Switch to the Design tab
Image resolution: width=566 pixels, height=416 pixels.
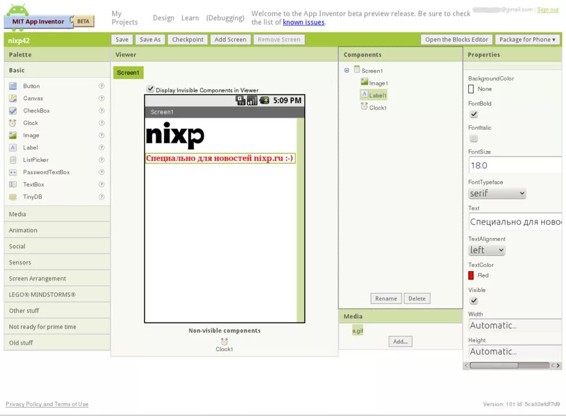click(163, 18)
